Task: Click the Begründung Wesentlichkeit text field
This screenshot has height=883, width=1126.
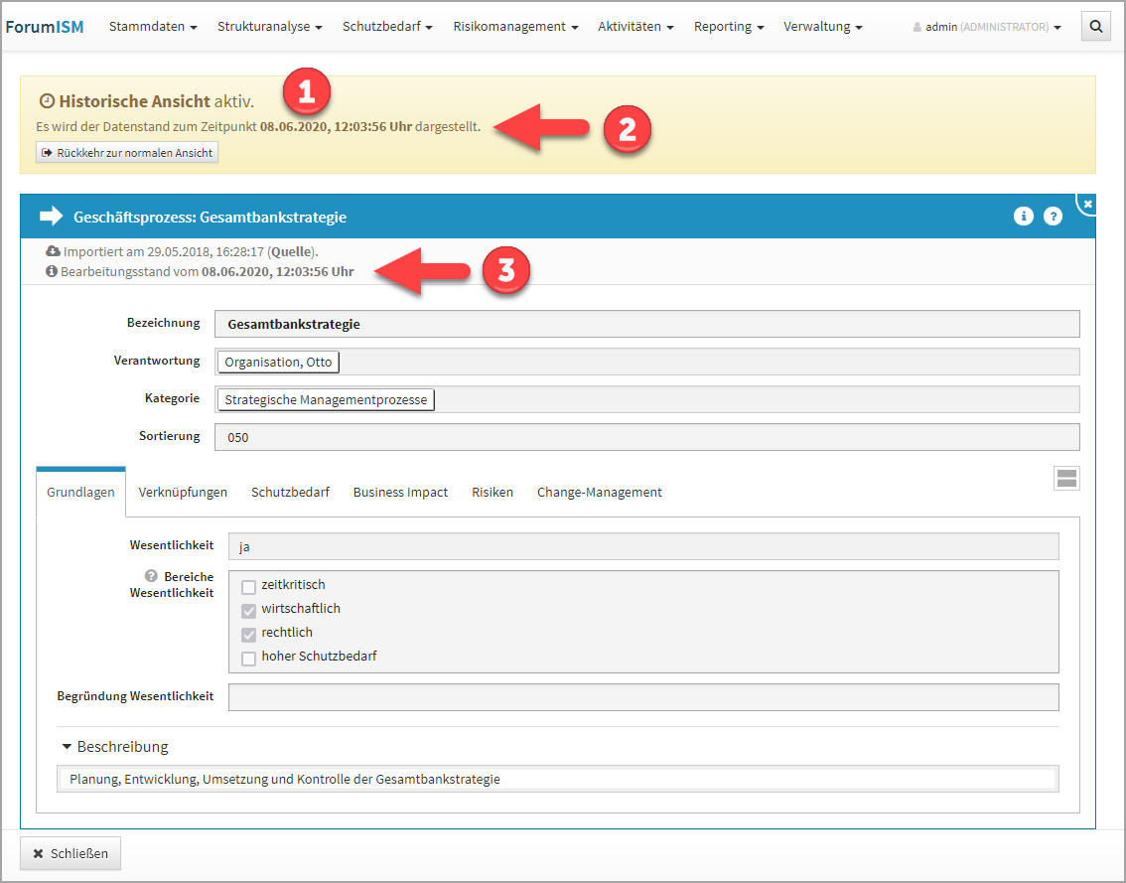Action: pyautogui.click(x=643, y=697)
